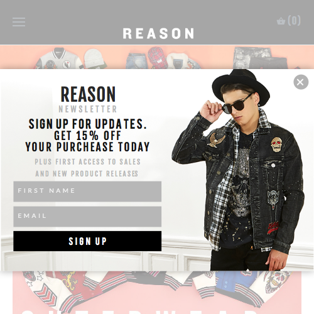Click the white beanie in the top banner
This screenshot has width=314, height=314.
[94, 58]
